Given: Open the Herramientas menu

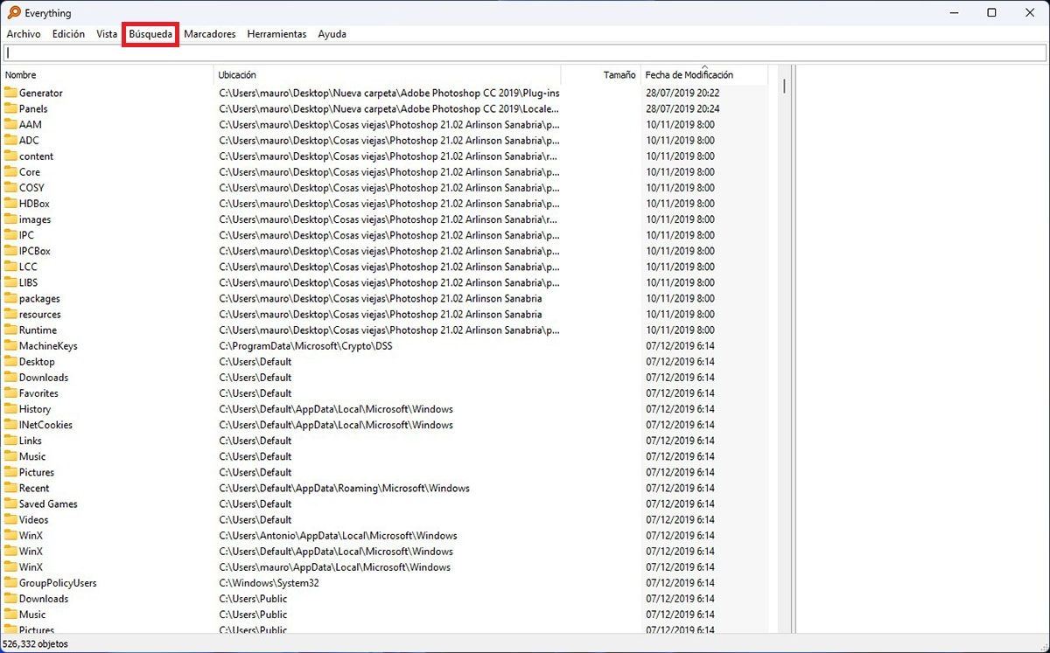Looking at the screenshot, I should point(276,34).
